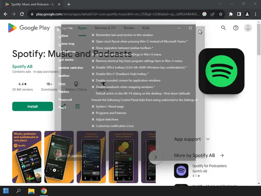Open the Google account icon in address bar
The height and width of the screenshot is (196, 261).
[x=204, y=14]
